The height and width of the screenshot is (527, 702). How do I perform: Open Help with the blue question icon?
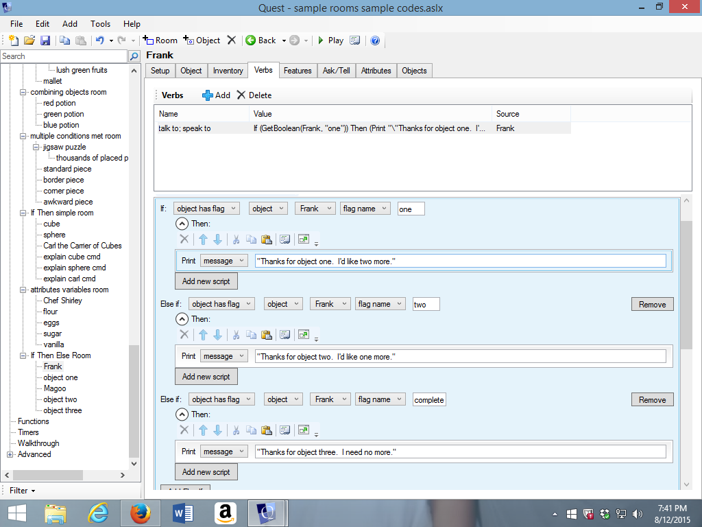point(375,40)
